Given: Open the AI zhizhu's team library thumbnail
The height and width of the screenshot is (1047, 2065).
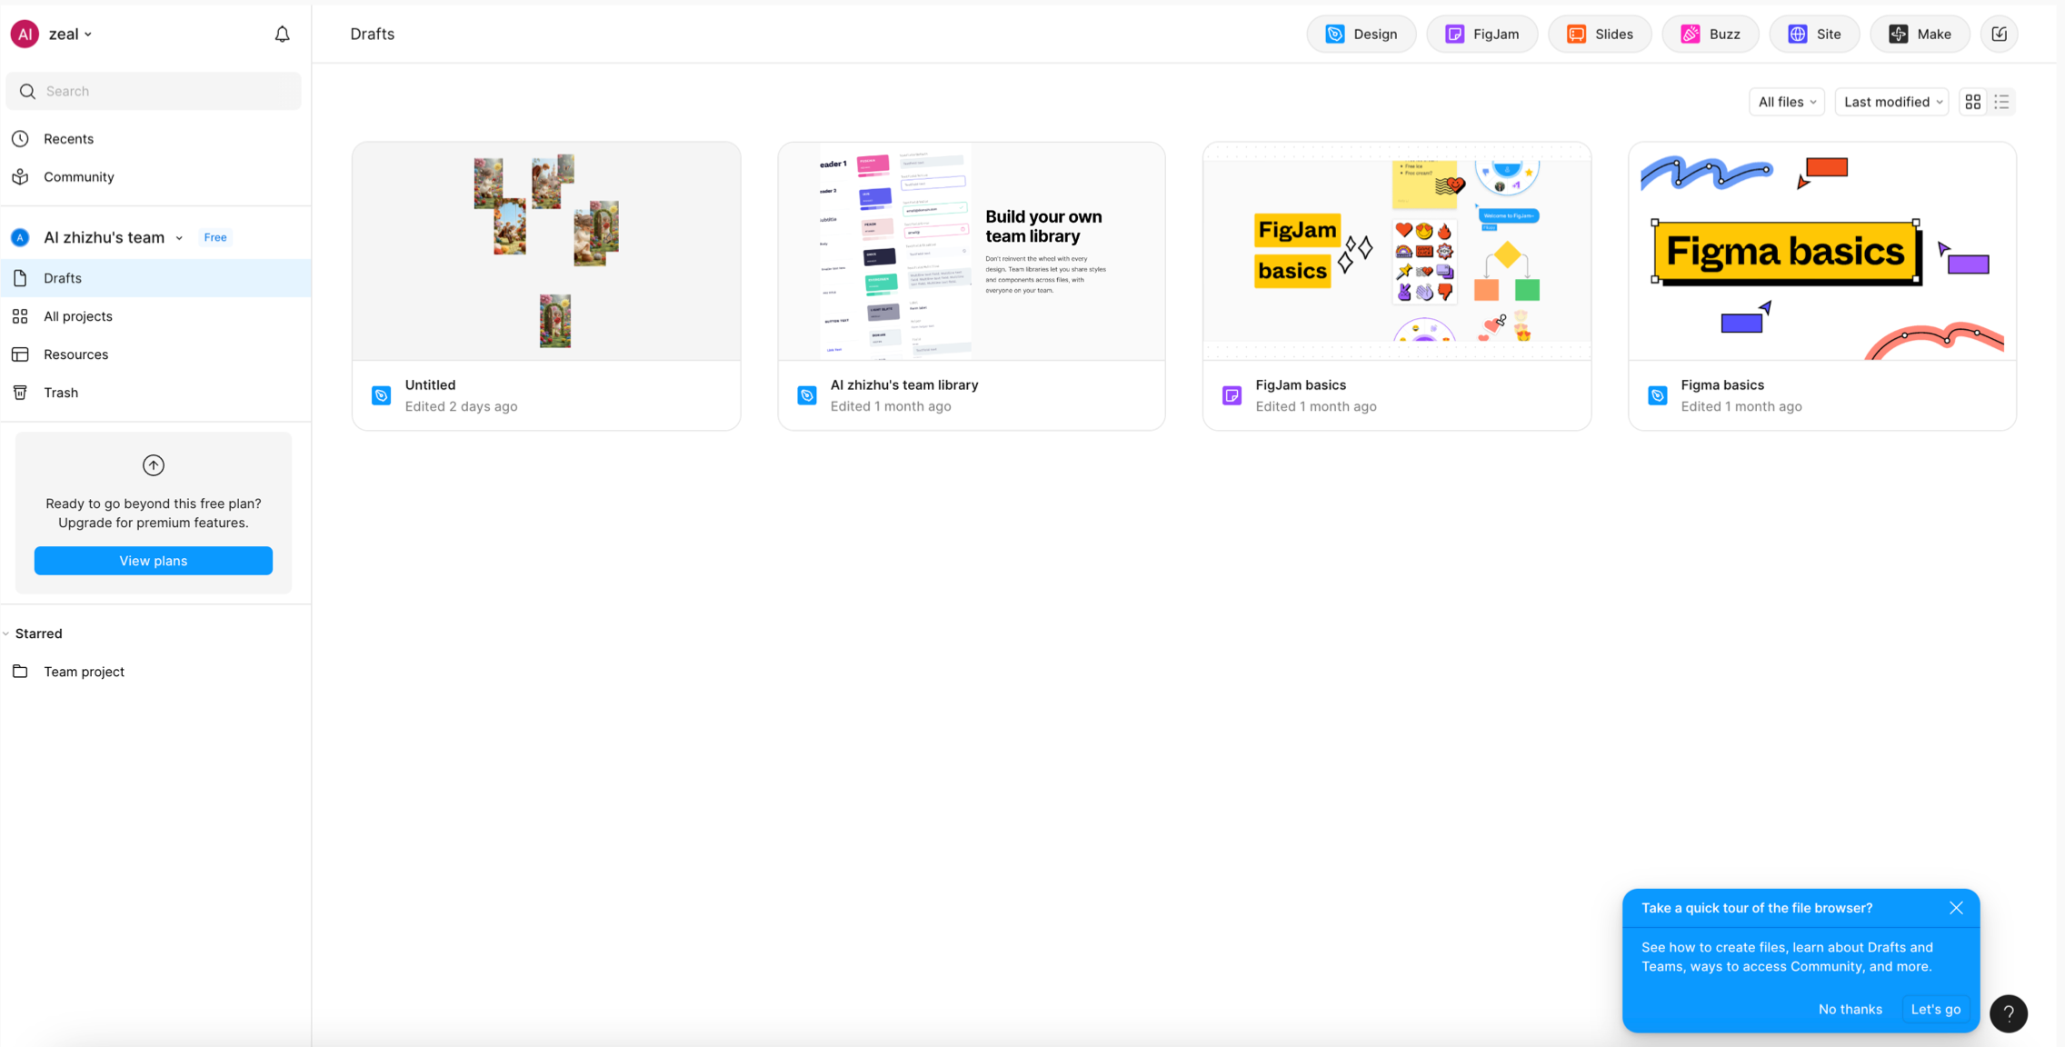Looking at the screenshot, I should (972, 252).
